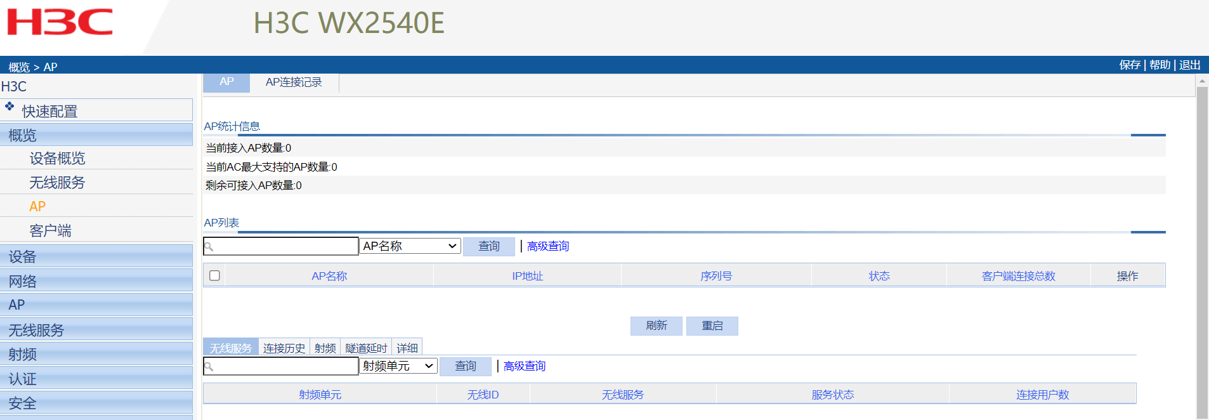This screenshot has height=420, width=1209.
Task: Expand the 射频 menu section
Action: pos(96,354)
